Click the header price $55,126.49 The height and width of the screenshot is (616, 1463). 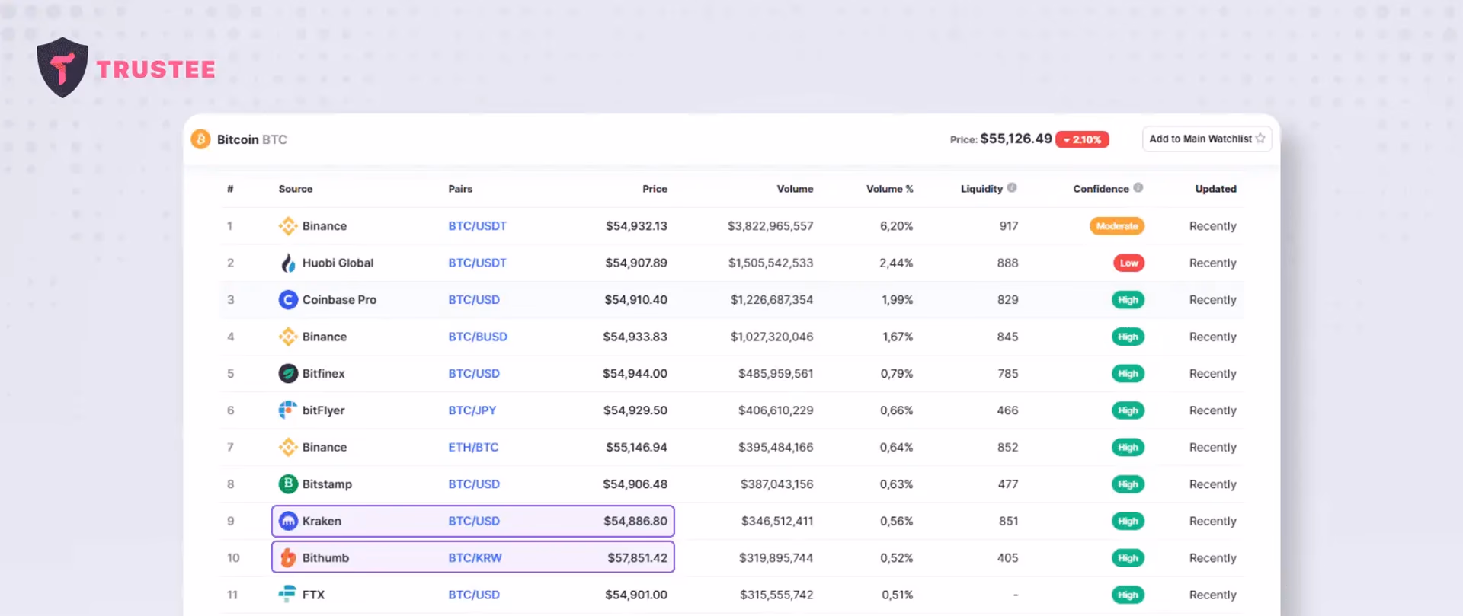click(x=1016, y=139)
